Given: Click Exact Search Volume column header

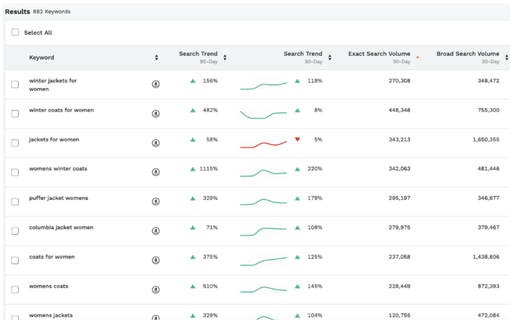Looking at the screenshot, I should (x=379, y=54).
